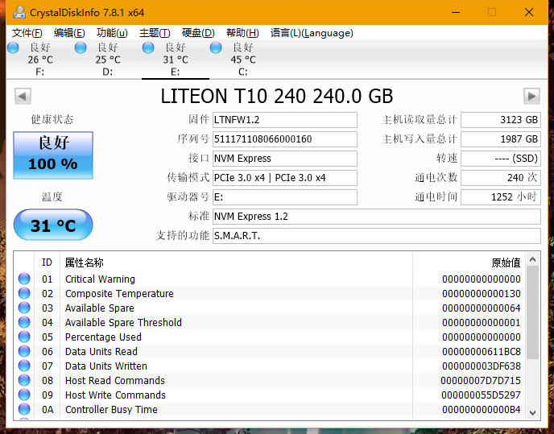Click the status orb for Available Spare
Screen dimensions: 554x434
24,308
